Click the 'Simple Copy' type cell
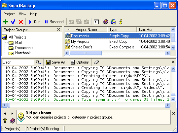Screen dimensions: 178x133 119,36
